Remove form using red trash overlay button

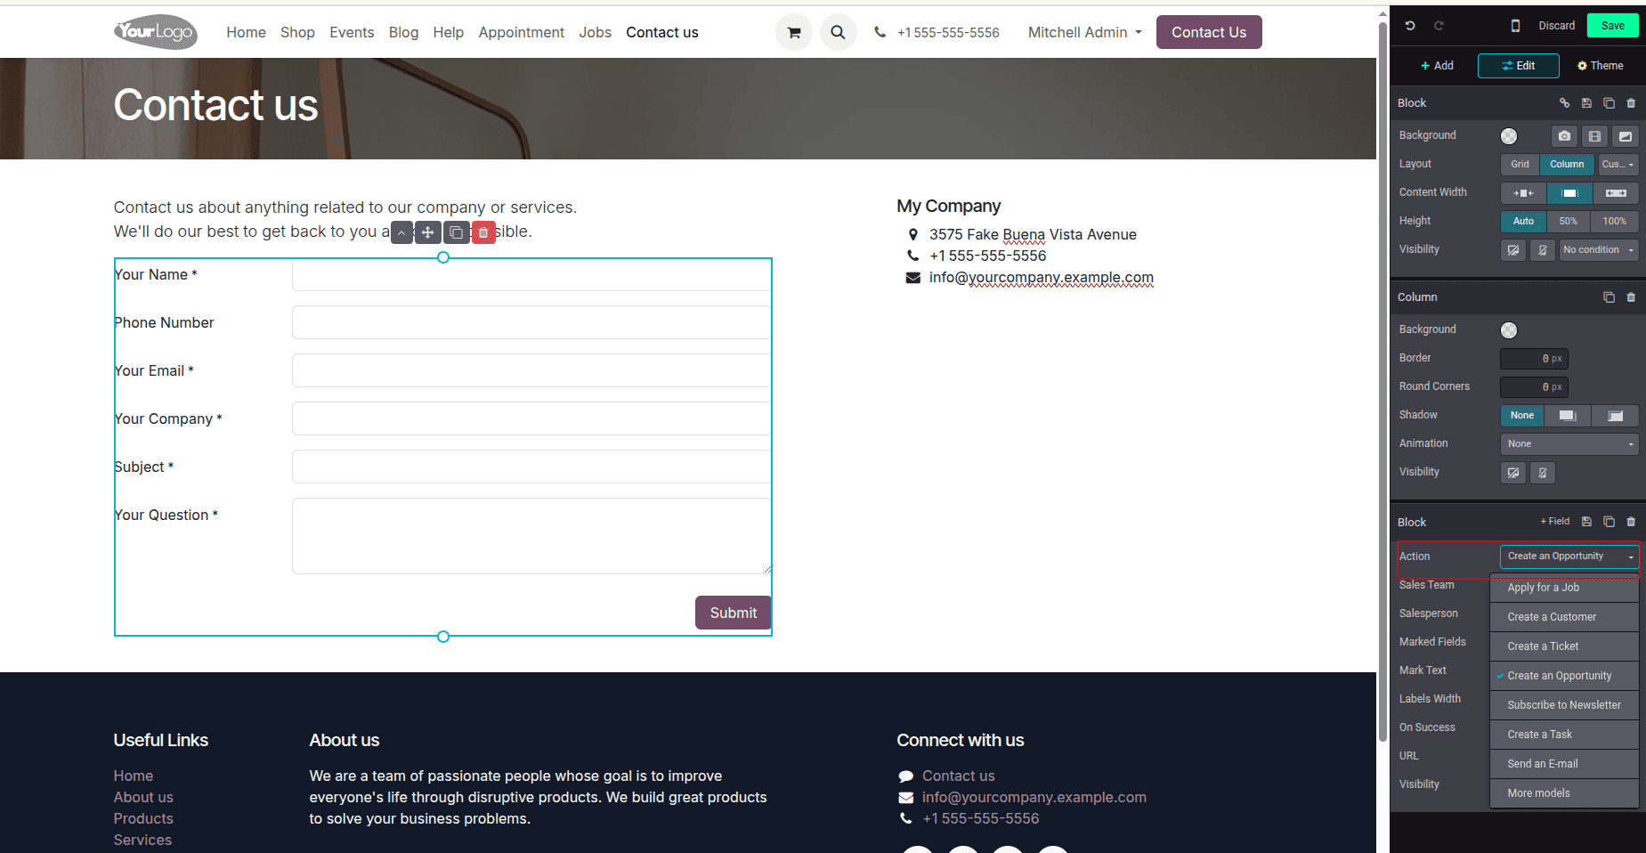pyautogui.click(x=483, y=232)
